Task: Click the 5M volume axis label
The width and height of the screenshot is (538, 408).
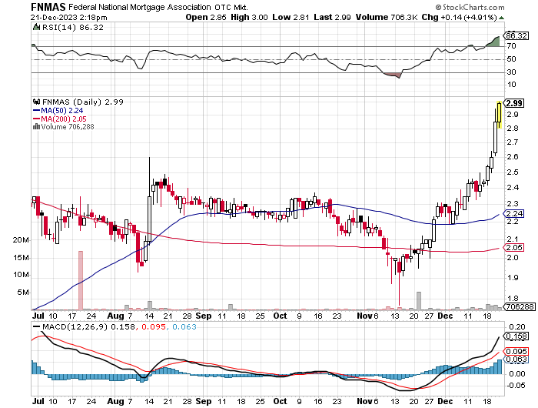Action: (22, 293)
